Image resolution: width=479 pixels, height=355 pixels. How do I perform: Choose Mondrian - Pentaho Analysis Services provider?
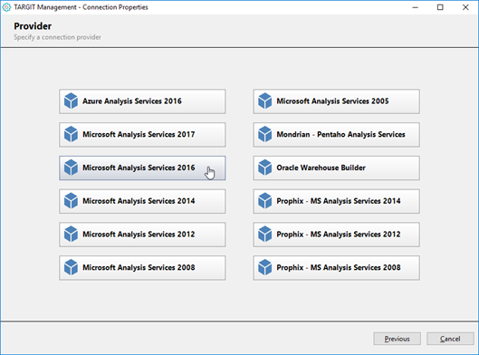[x=336, y=135]
